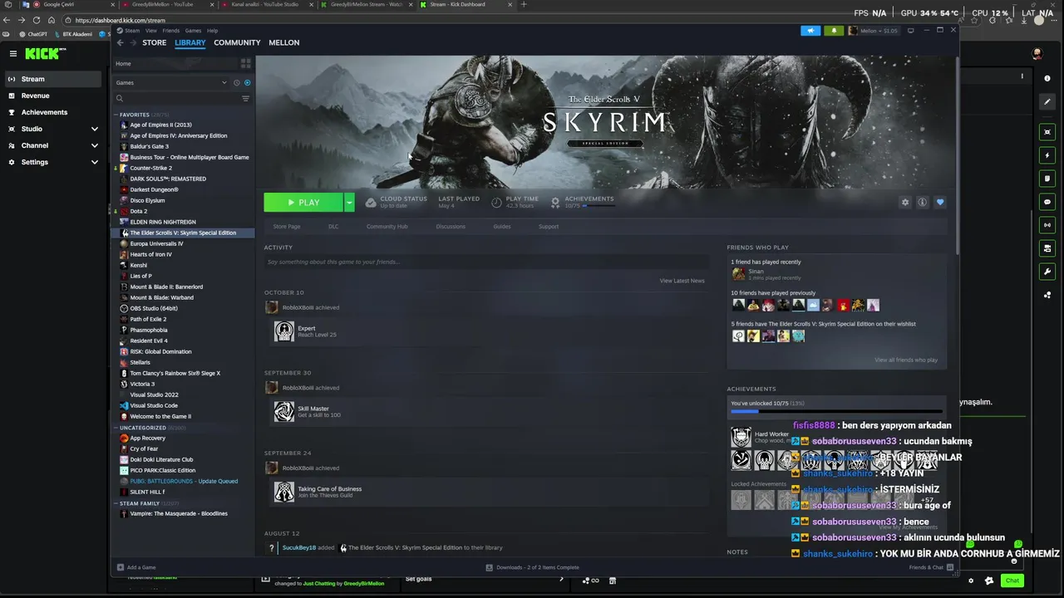Open the Downloads status at the bottom
This screenshot has width=1064, height=598.
pos(532,567)
